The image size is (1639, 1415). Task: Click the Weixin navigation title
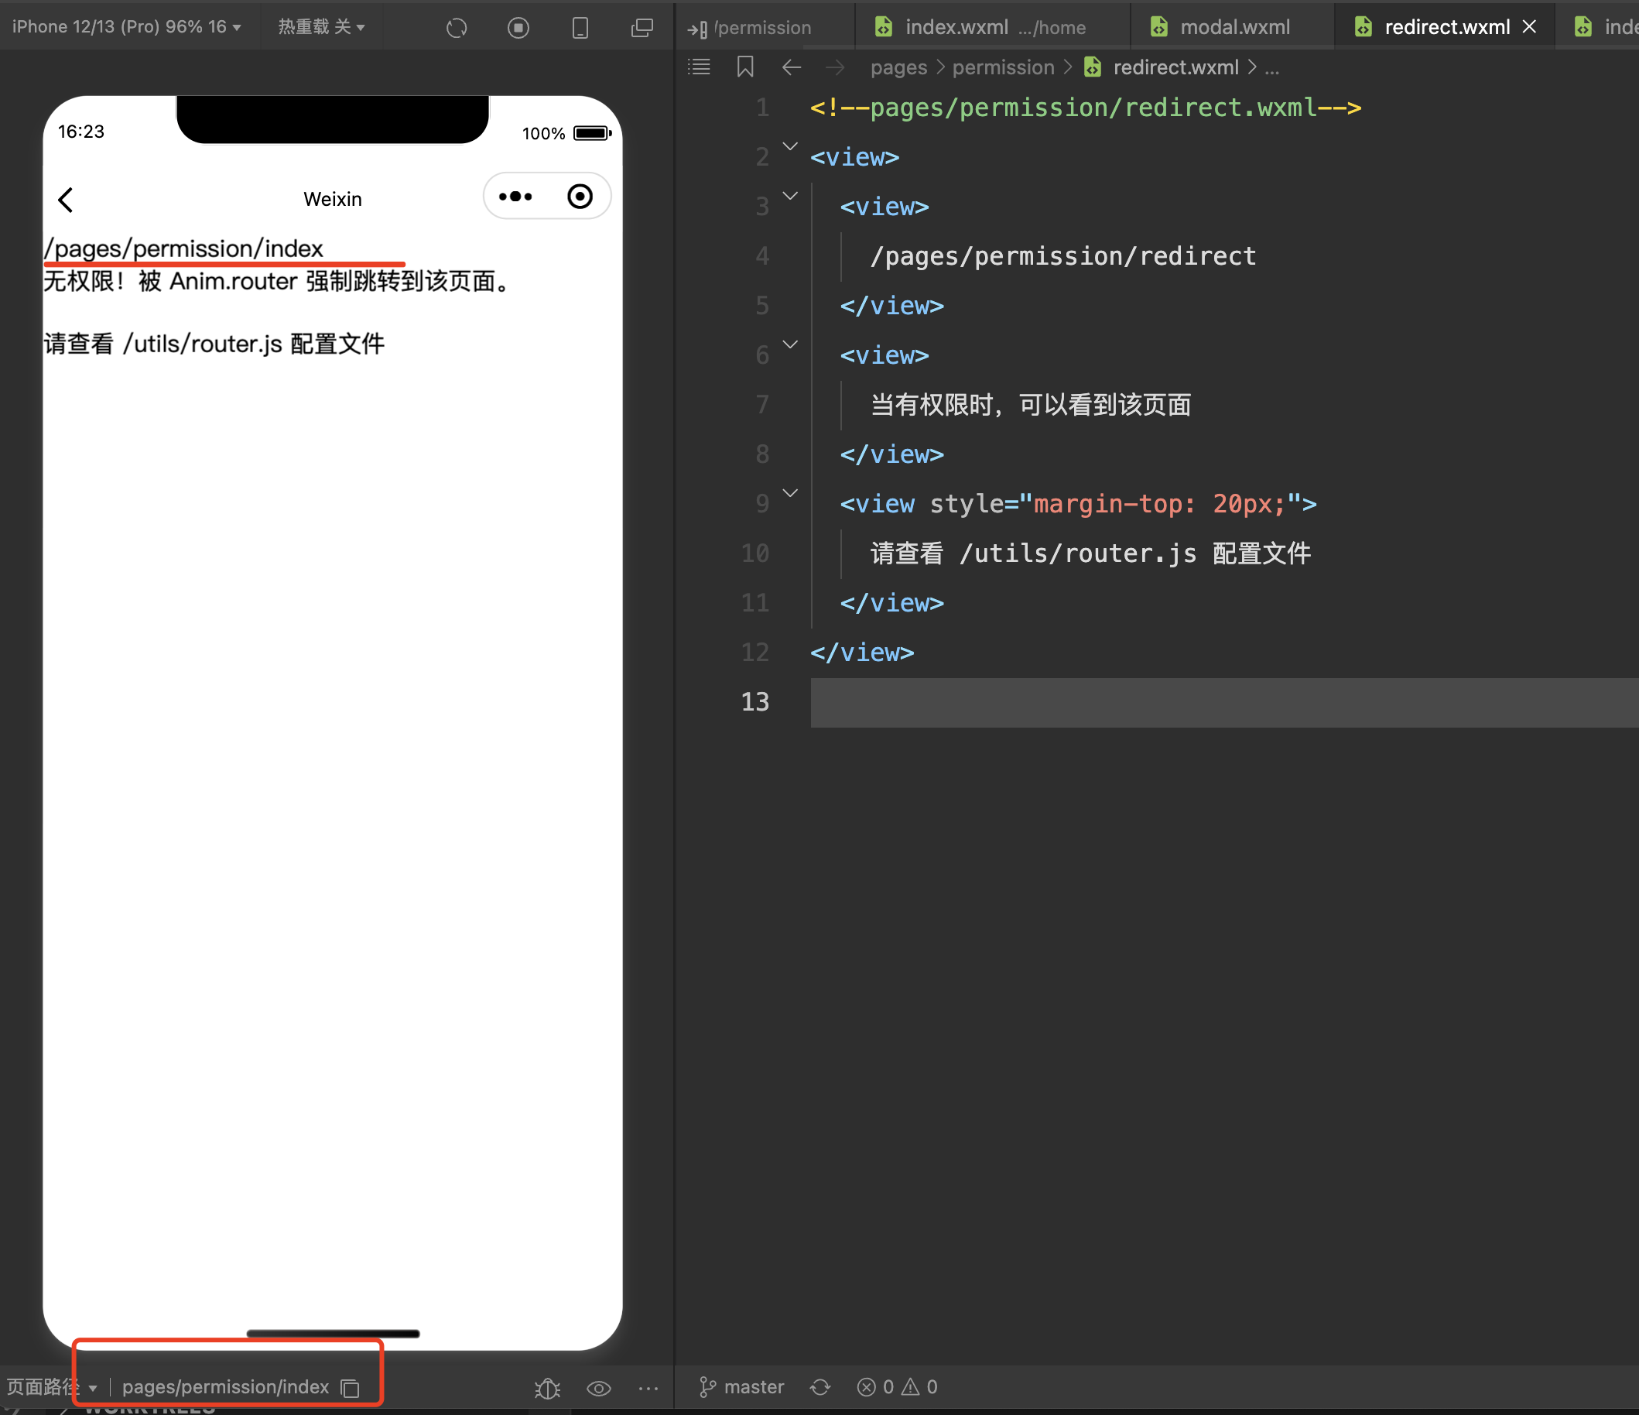tap(332, 200)
